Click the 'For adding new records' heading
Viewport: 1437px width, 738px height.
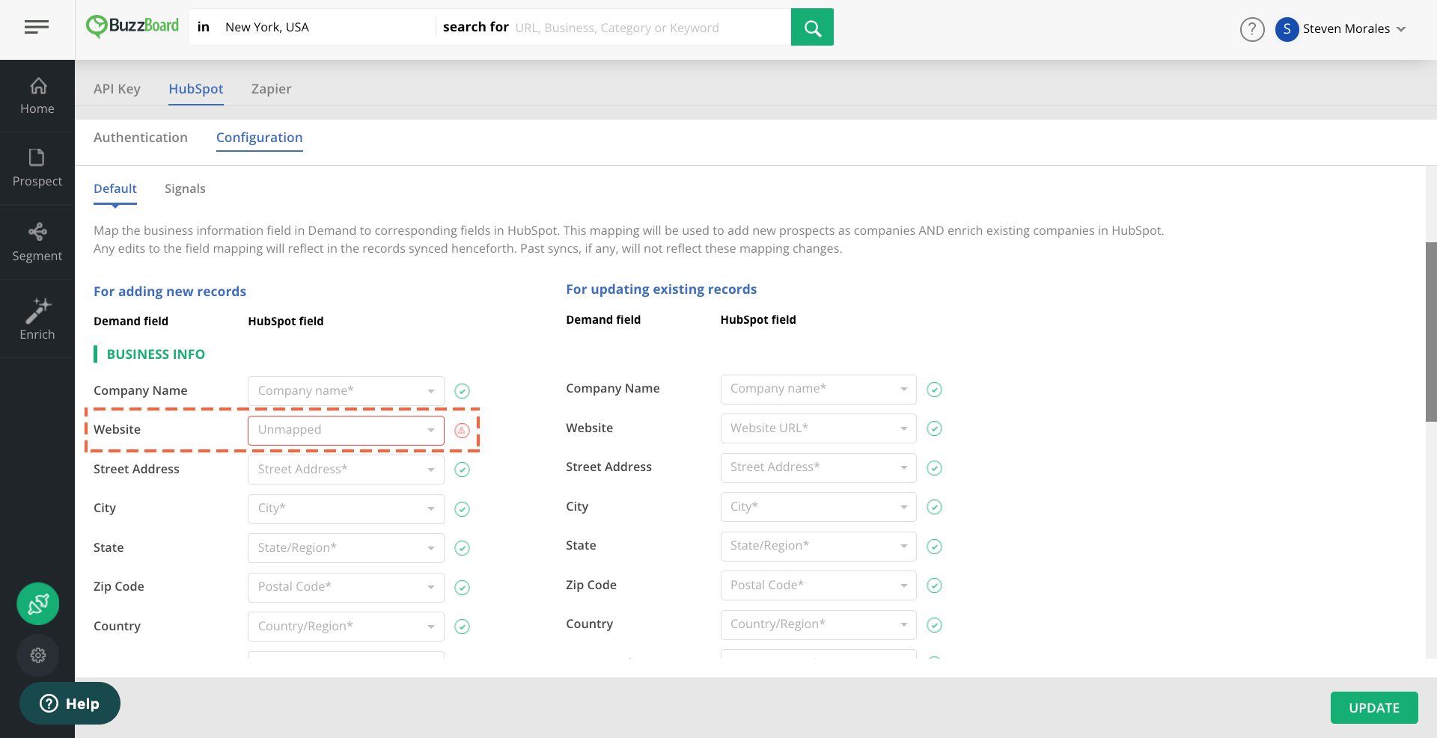170,292
